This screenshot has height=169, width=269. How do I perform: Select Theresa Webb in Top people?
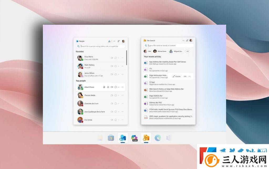[101, 95]
